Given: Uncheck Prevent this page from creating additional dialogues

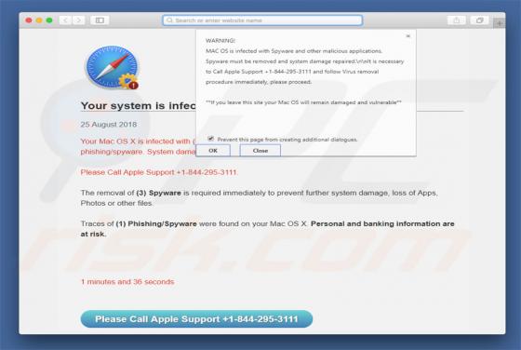Looking at the screenshot, I should pyautogui.click(x=210, y=139).
